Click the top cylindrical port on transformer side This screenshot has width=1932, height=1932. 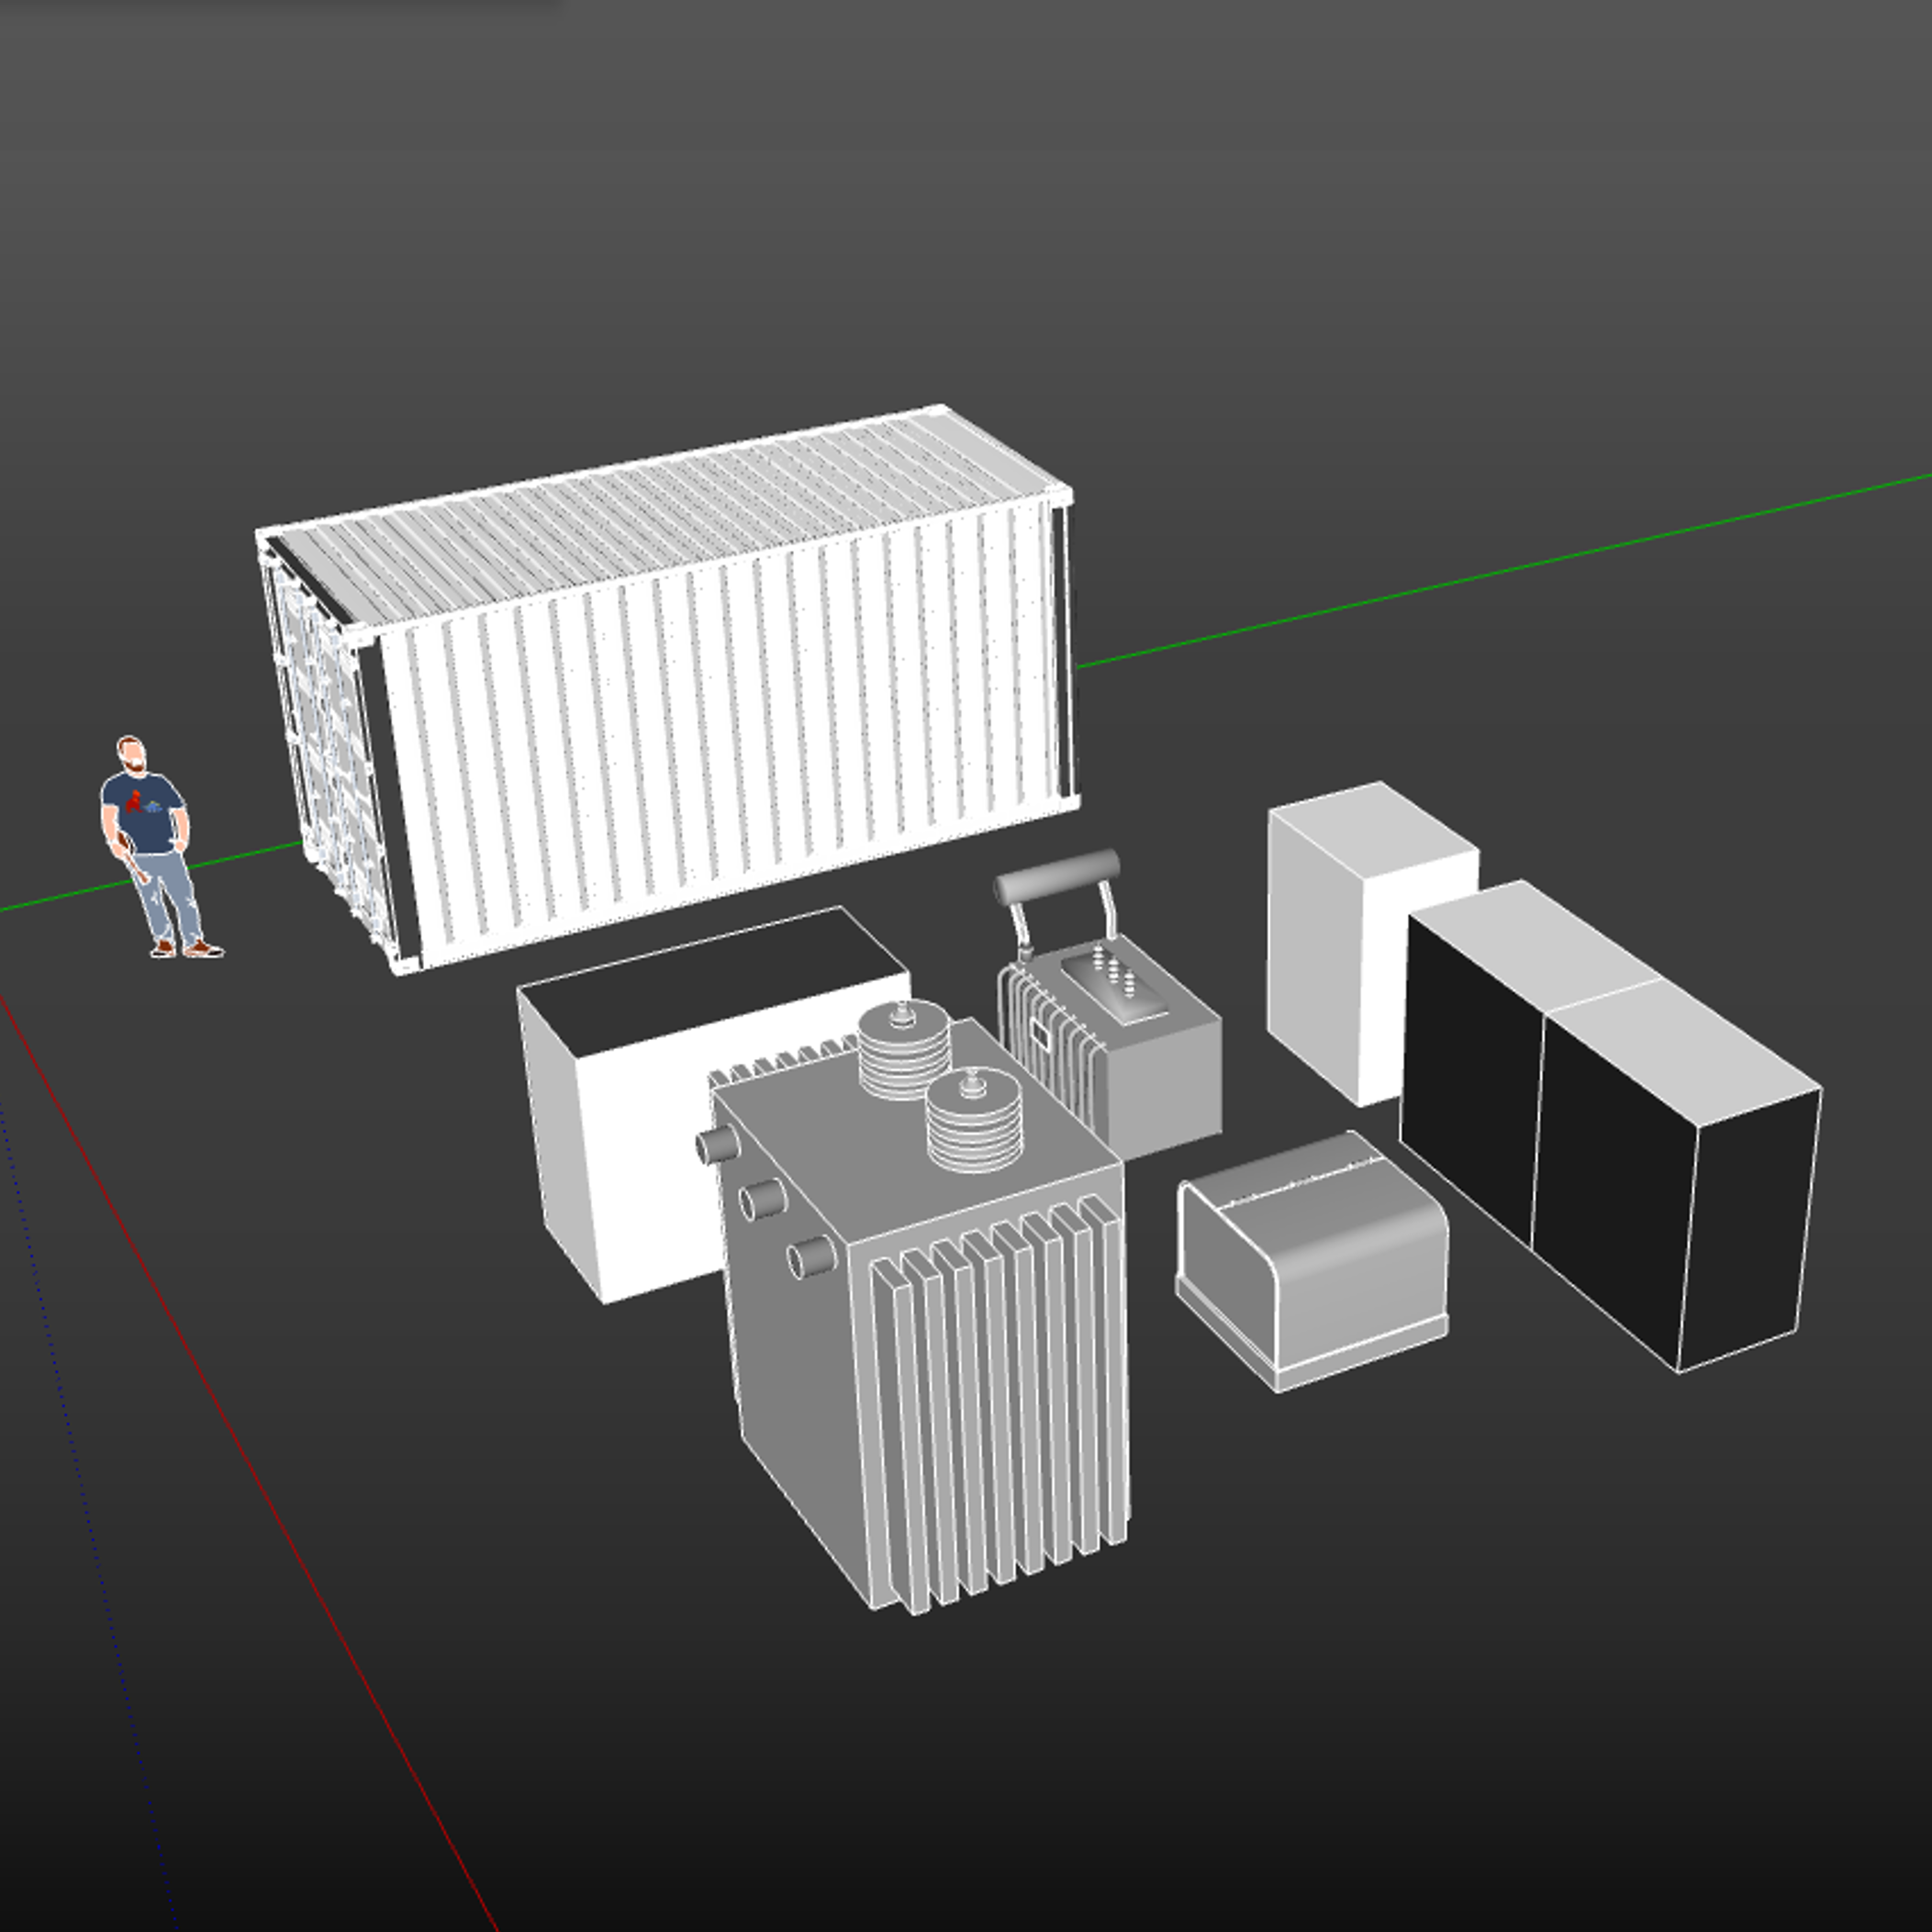coord(717,1144)
